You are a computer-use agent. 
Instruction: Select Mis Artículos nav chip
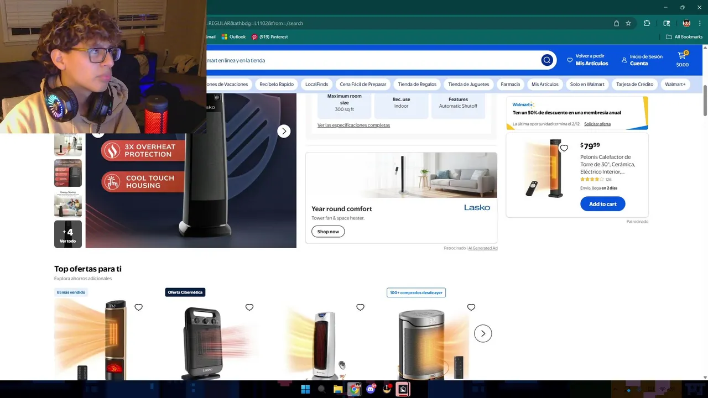click(545, 84)
